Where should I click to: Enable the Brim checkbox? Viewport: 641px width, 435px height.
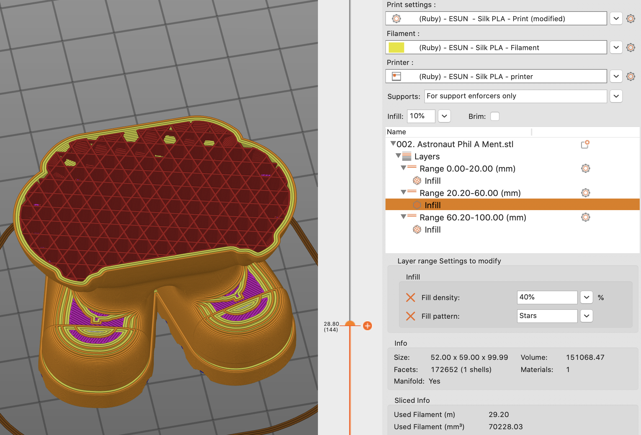point(495,116)
